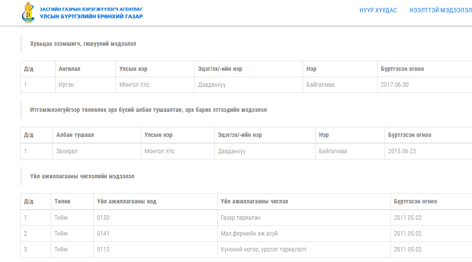Click the Үйл ажиллагааны код column header
This screenshot has height=262, width=472.
126,202
